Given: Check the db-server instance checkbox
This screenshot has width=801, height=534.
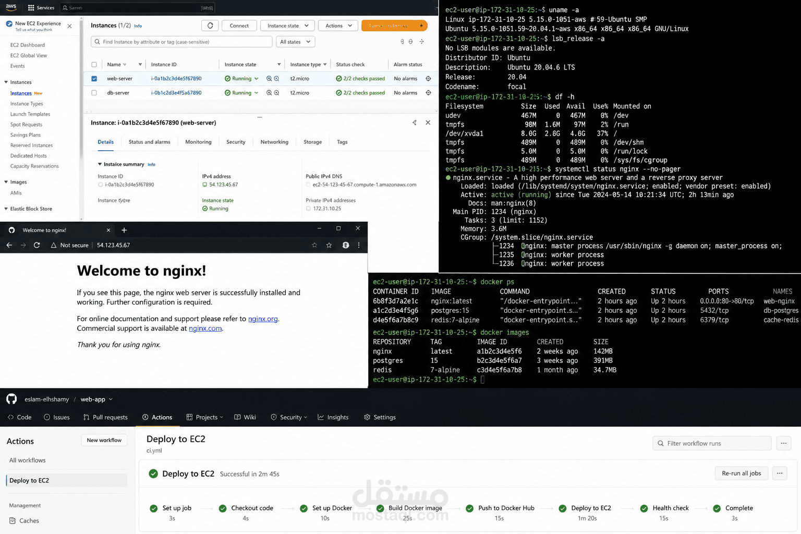Looking at the screenshot, I should click(x=94, y=93).
